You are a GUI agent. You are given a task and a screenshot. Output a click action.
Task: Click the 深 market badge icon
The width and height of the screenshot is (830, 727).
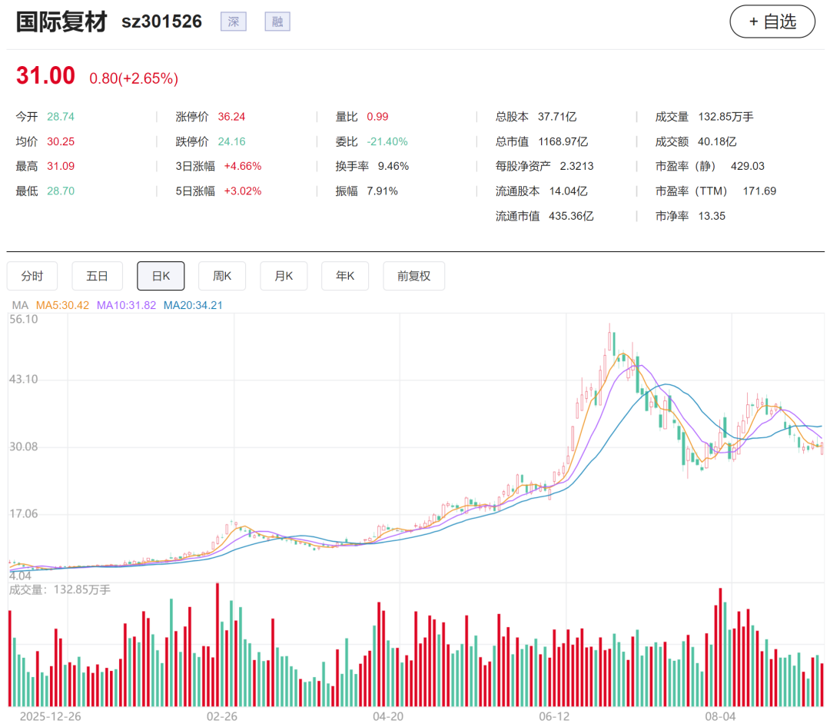(234, 22)
